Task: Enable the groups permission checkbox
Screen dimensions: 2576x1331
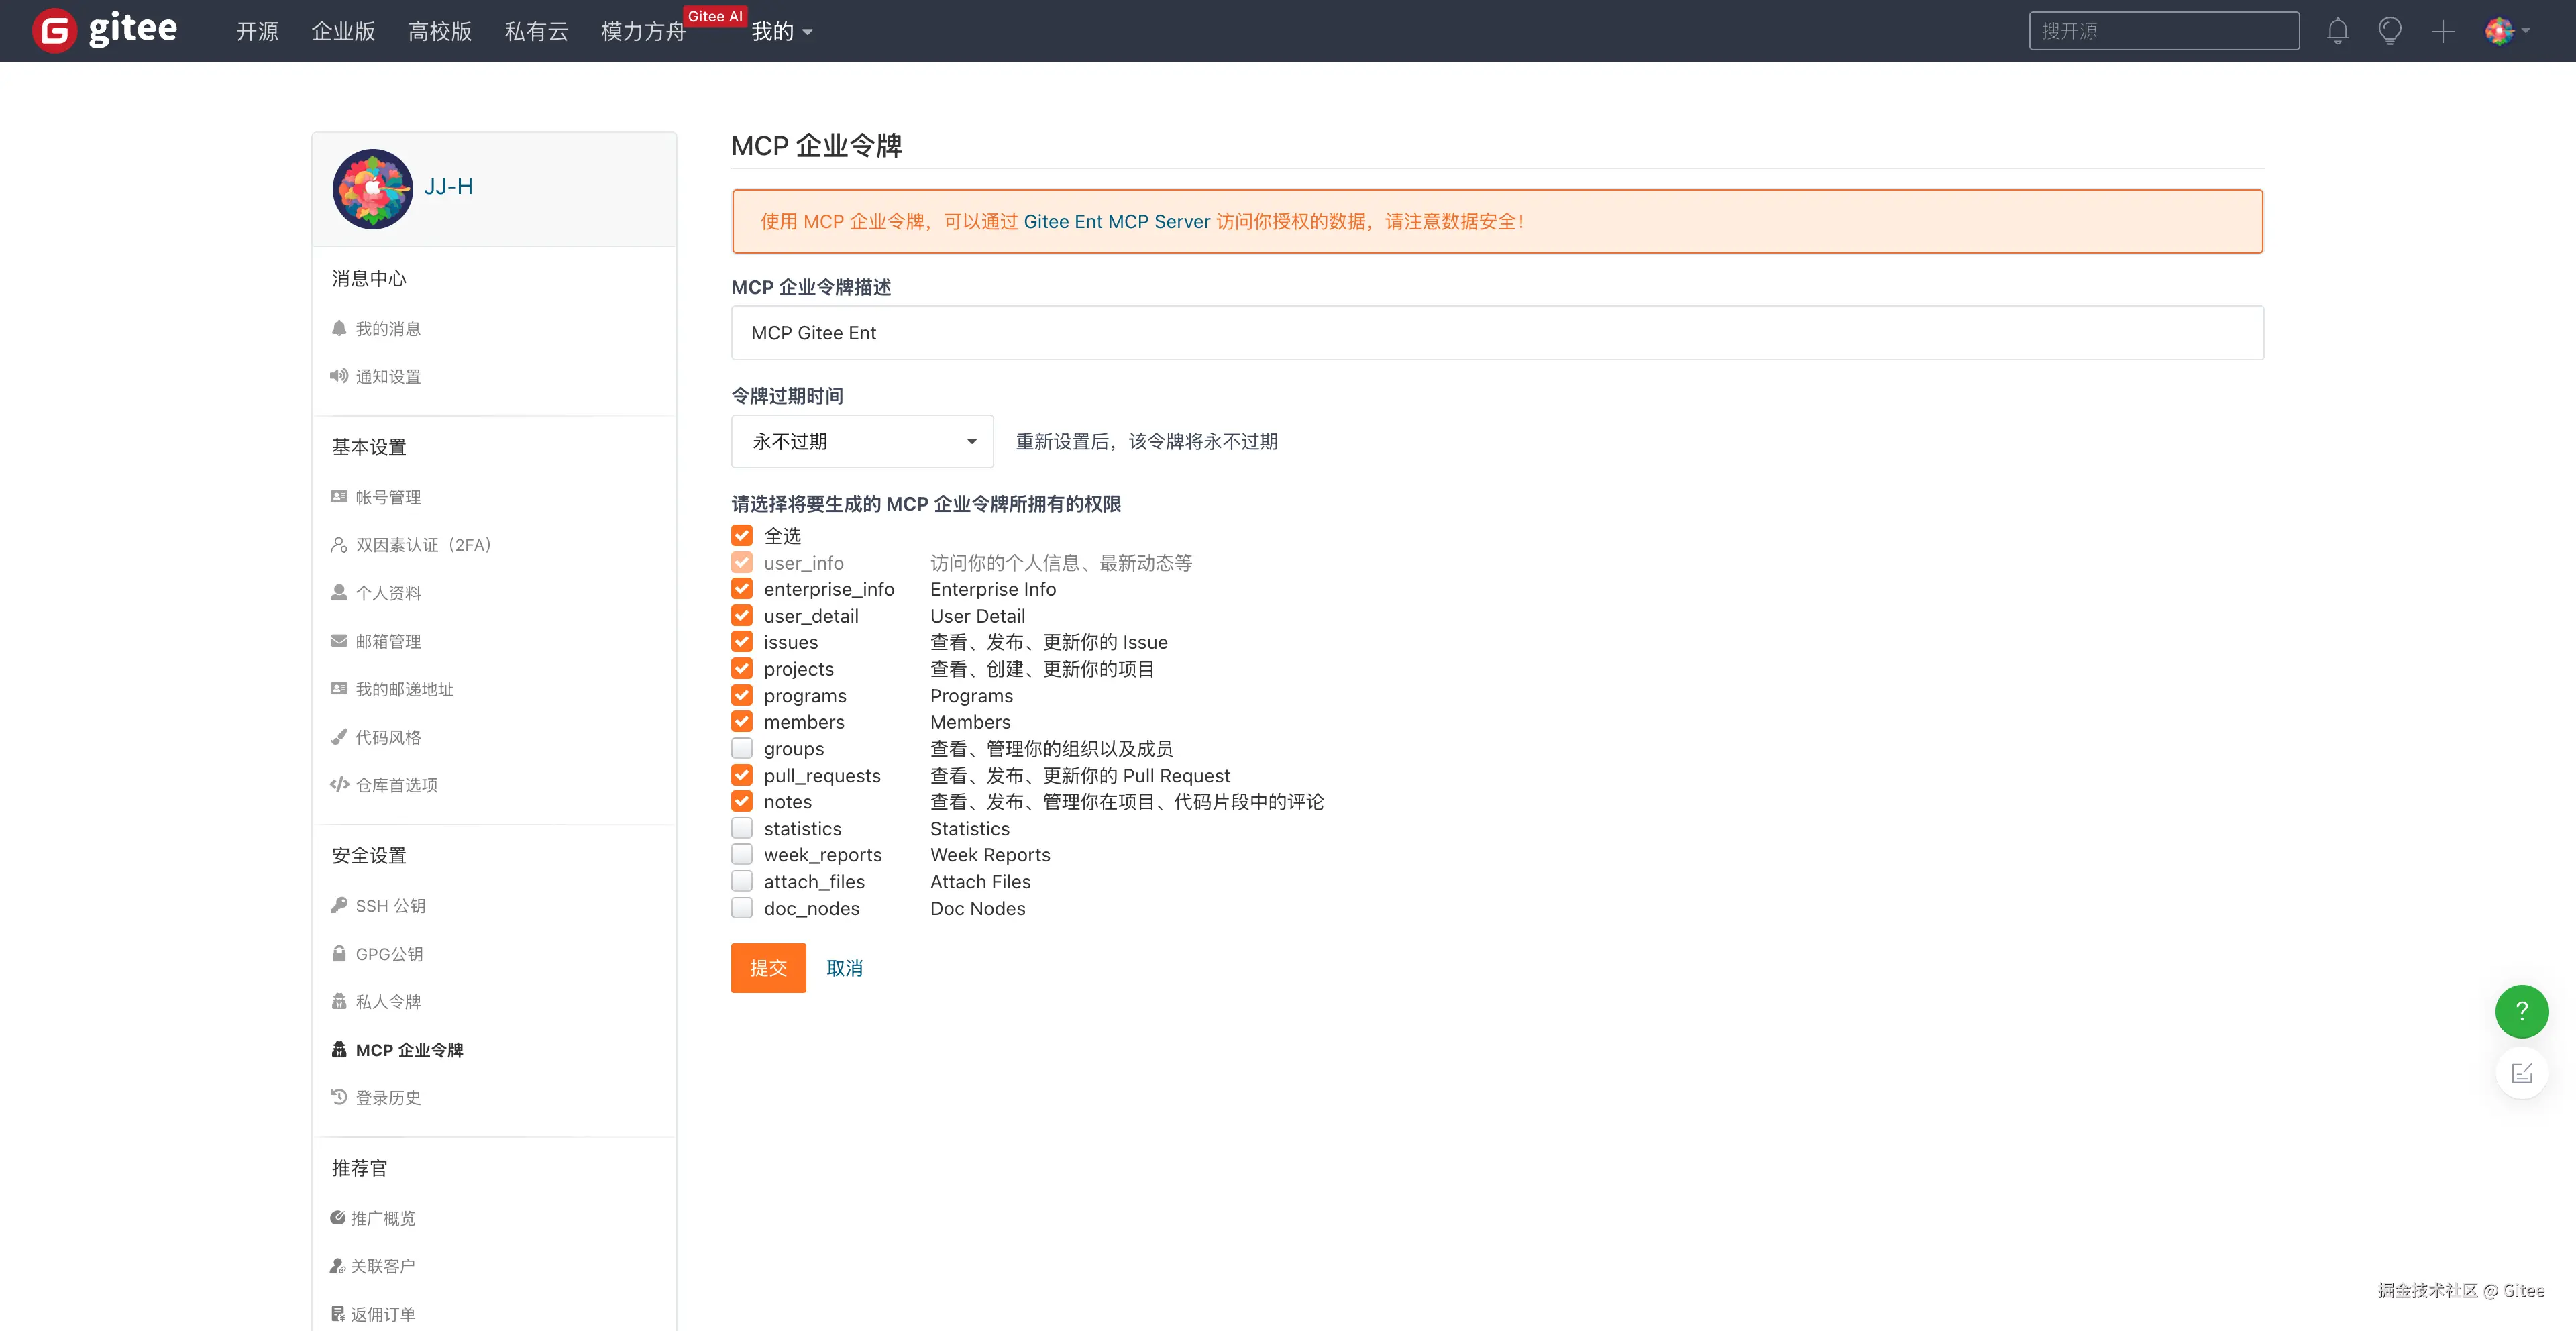Action: coord(742,749)
